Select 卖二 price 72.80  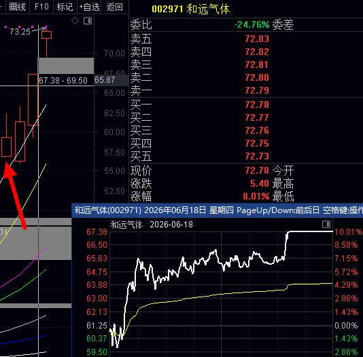coord(257,77)
